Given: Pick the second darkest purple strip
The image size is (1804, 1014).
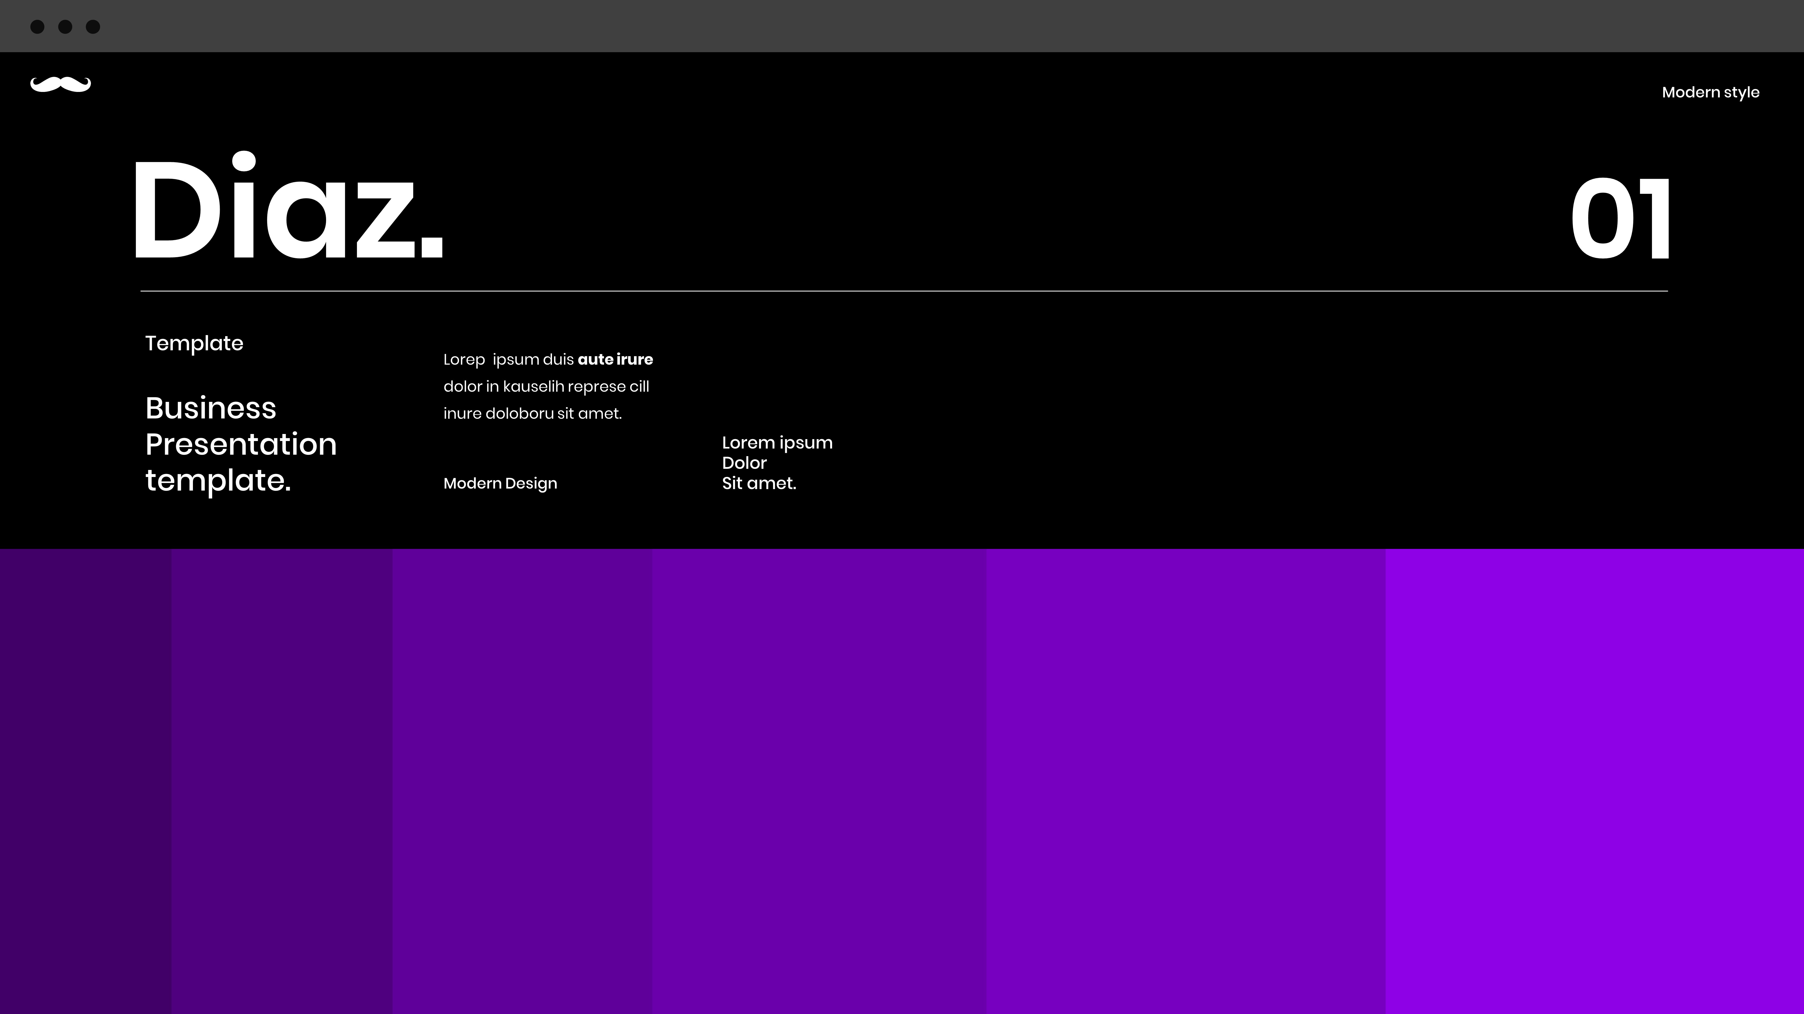Looking at the screenshot, I should coord(281,780).
